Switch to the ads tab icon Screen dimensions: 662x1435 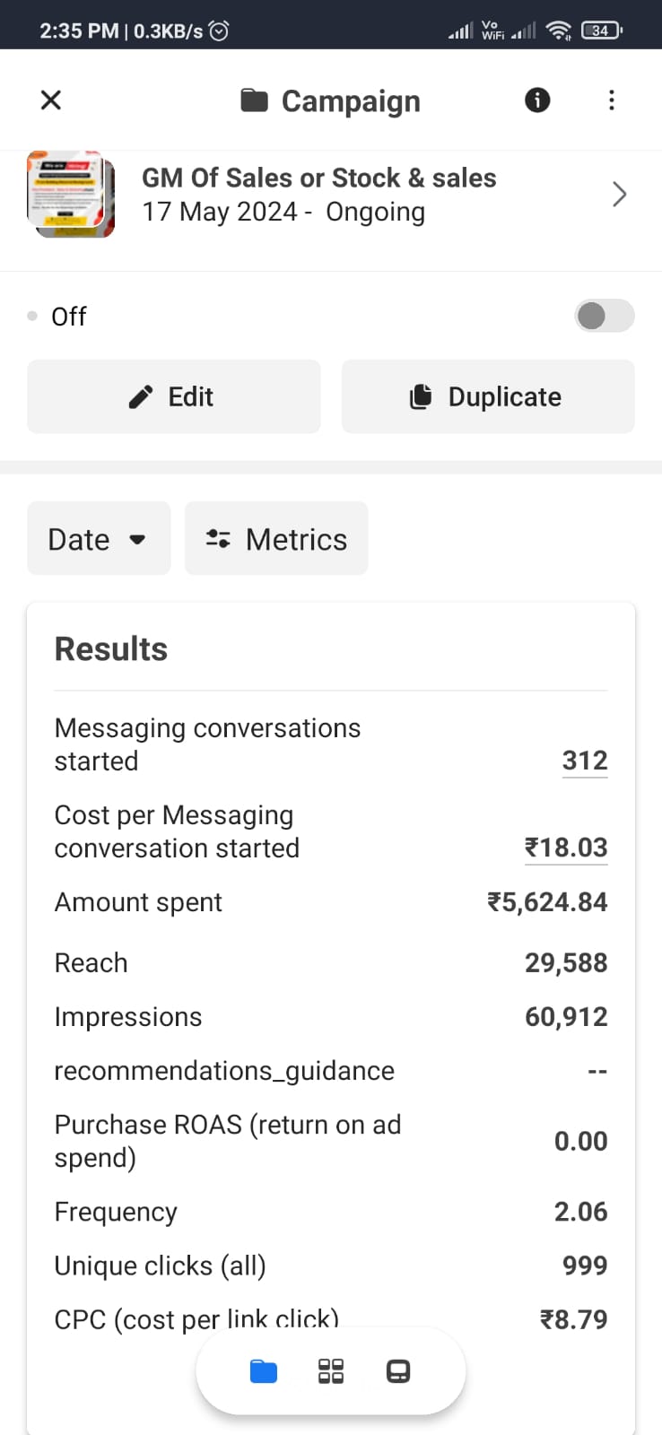(398, 1371)
